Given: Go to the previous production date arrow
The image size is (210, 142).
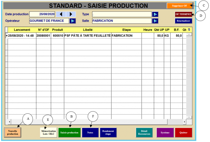Looking at the screenshot, I should pos(61,14).
